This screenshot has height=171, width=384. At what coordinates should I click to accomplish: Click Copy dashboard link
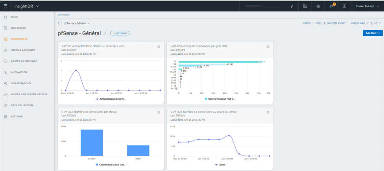[x=319, y=23]
